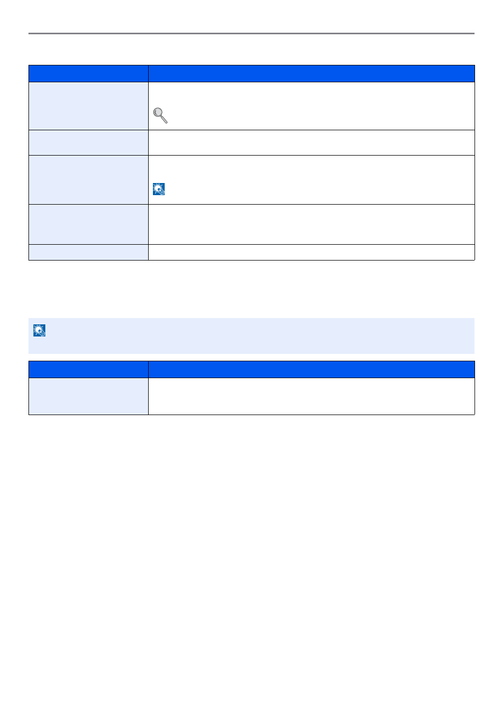Screen dimensions: 503x712
Task: Click the item cell of upper table's fourth row
Action: tap(89, 224)
